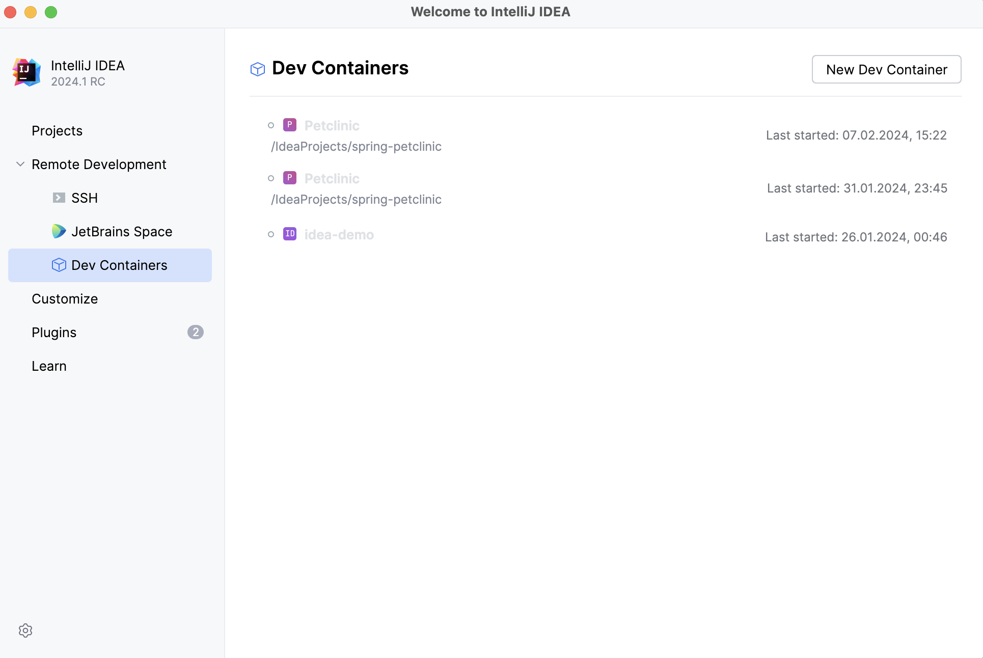Click the purple P icon of first Petclinic container

(x=289, y=124)
